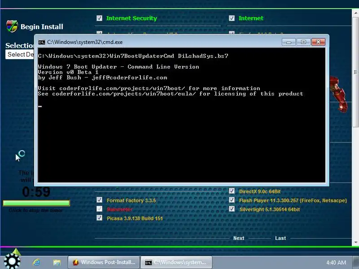Open the gear-shaped Start button
The image size is (359, 269).
[x=12, y=261]
